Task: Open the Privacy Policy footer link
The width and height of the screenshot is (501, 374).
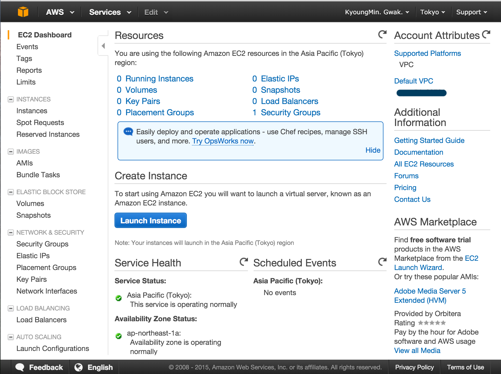Action: point(414,367)
